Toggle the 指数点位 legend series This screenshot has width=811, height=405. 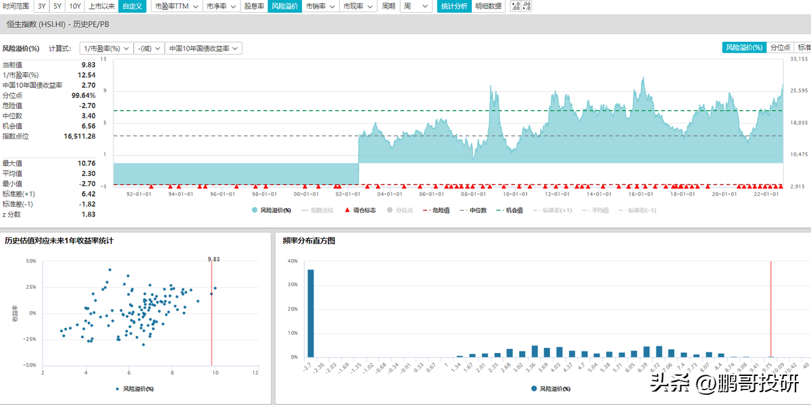point(316,210)
